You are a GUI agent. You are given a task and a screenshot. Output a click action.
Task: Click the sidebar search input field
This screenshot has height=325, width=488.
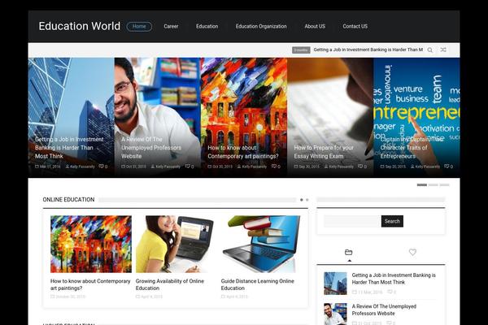coord(352,221)
